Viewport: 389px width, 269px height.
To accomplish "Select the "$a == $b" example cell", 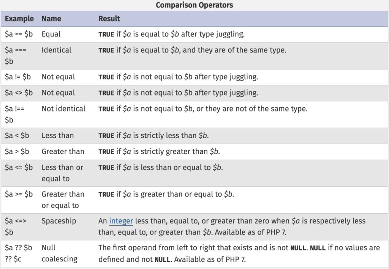I will 19,34.
